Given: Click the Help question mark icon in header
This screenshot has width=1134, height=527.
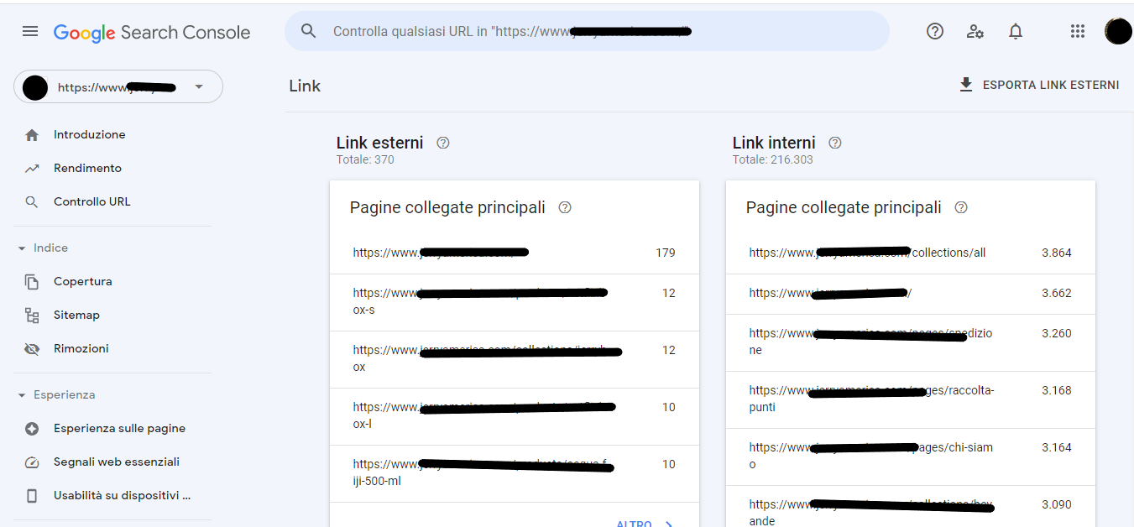Looking at the screenshot, I should 934,32.
